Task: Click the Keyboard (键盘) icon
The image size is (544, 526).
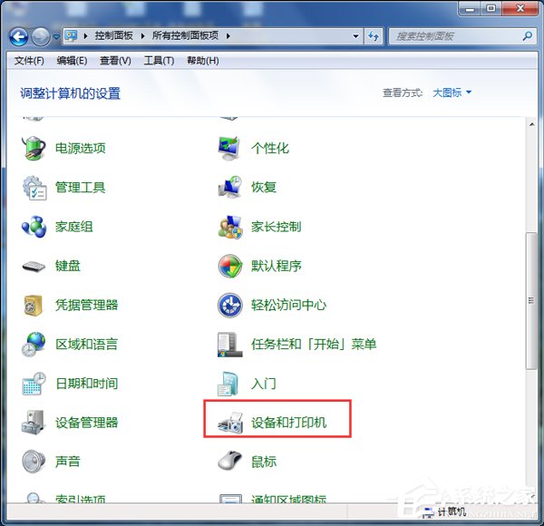Action: pos(34,266)
